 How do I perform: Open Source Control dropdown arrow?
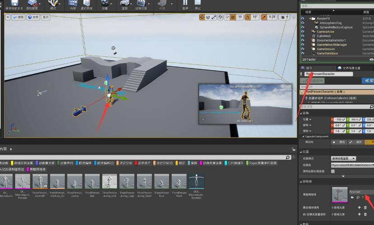40,4
